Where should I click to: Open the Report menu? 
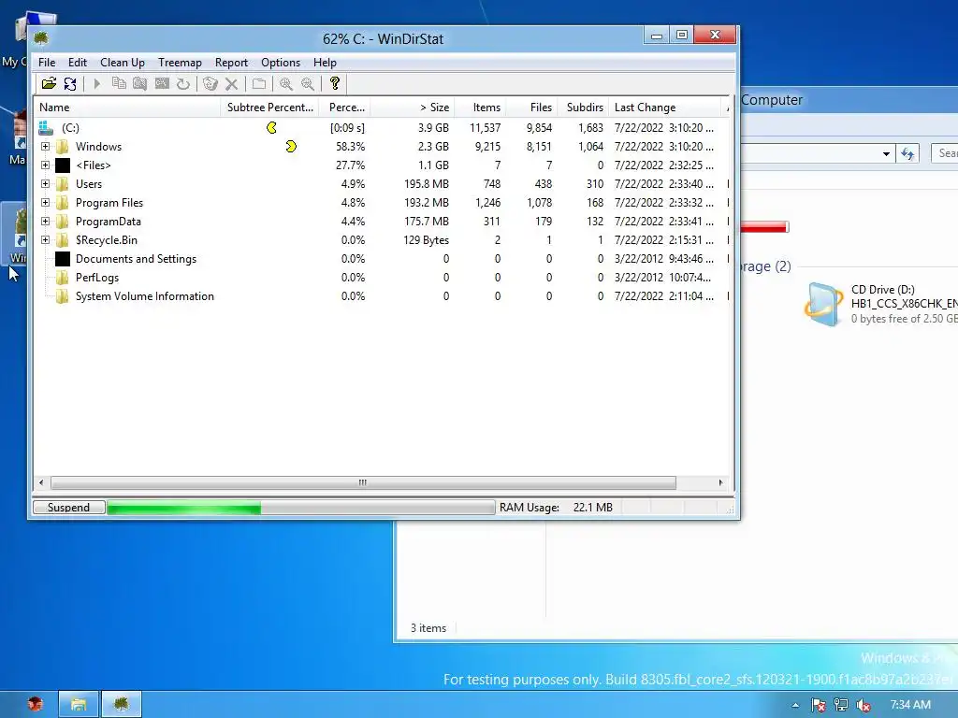(x=231, y=63)
